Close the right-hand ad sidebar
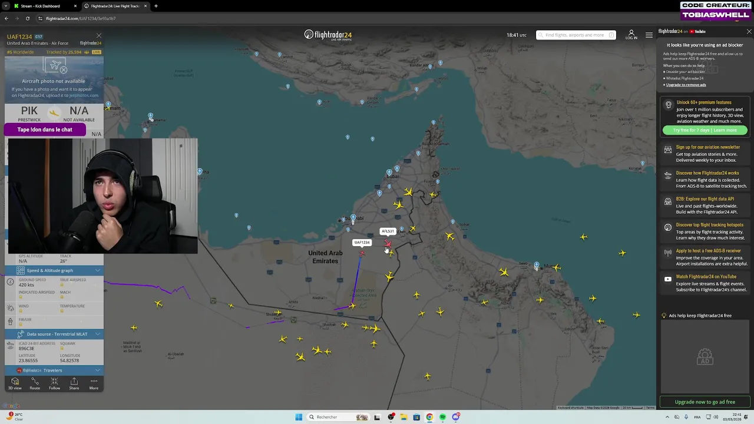Viewport: 754px width, 424px height. pyautogui.click(x=749, y=32)
